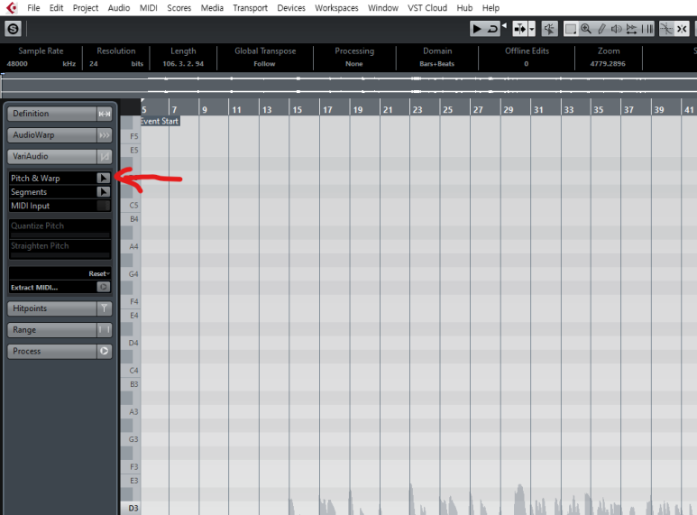
Task: Activate the Pitch & Warp arrow tool
Action: [103, 178]
